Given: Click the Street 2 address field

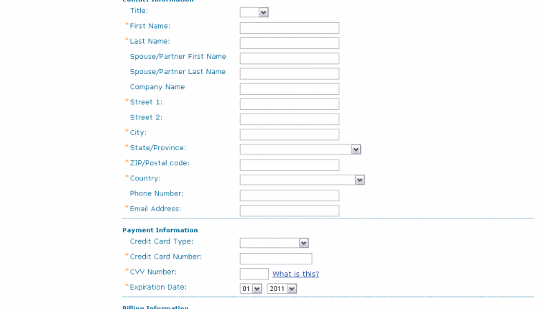Looking at the screenshot, I should coord(289,119).
